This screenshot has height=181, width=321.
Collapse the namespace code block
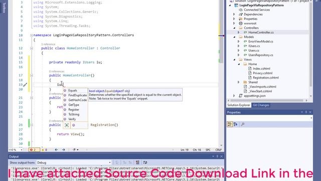click(32, 35)
